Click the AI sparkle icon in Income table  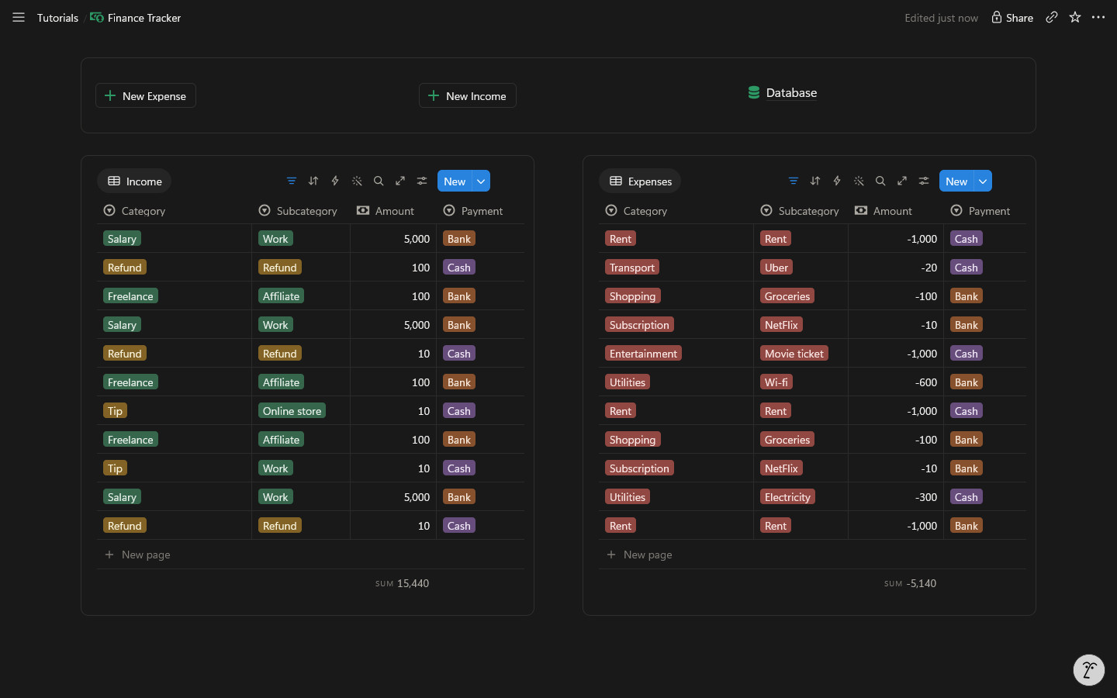(357, 181)
